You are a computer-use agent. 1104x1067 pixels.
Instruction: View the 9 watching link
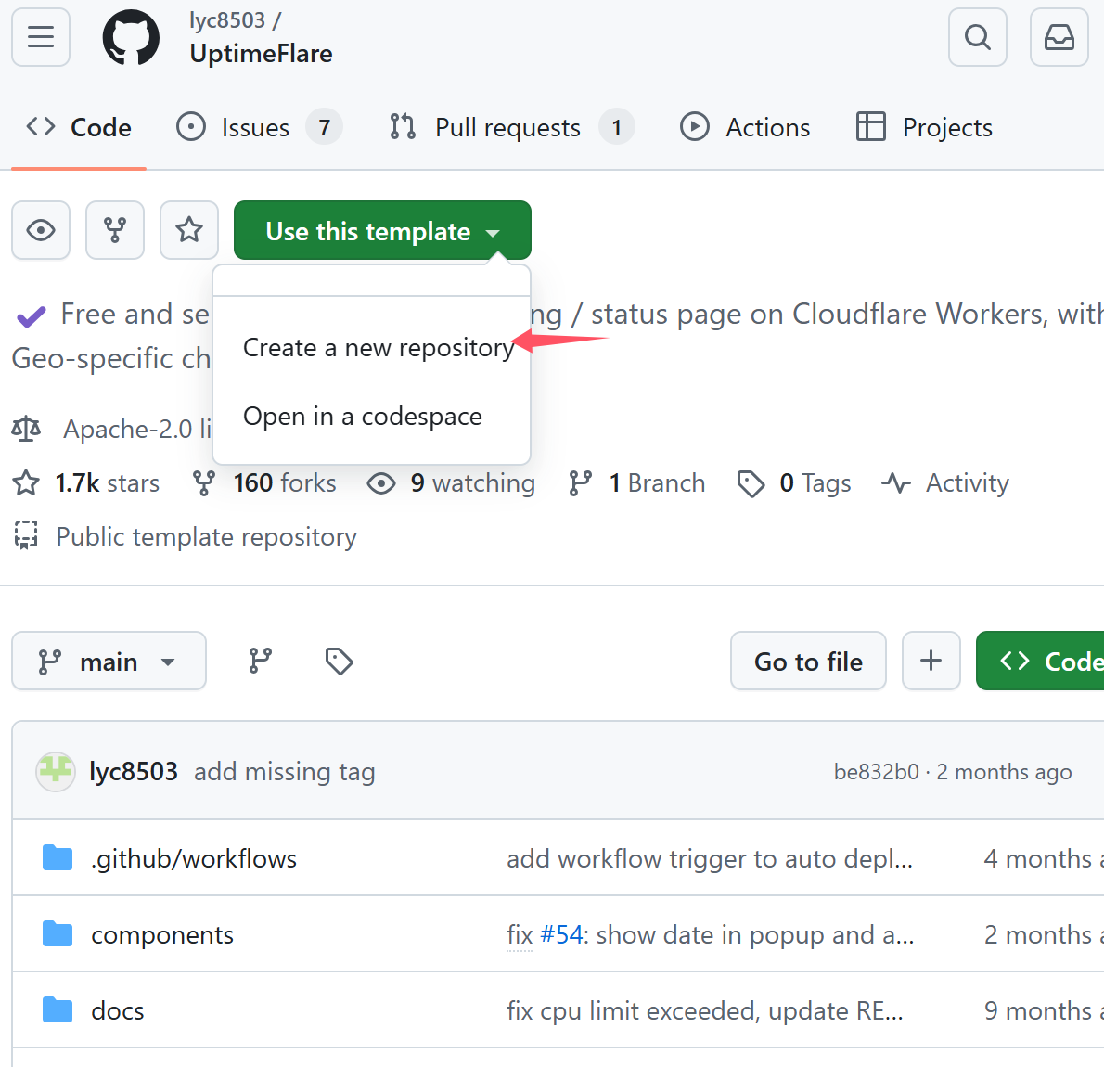(x=451, y=483)
